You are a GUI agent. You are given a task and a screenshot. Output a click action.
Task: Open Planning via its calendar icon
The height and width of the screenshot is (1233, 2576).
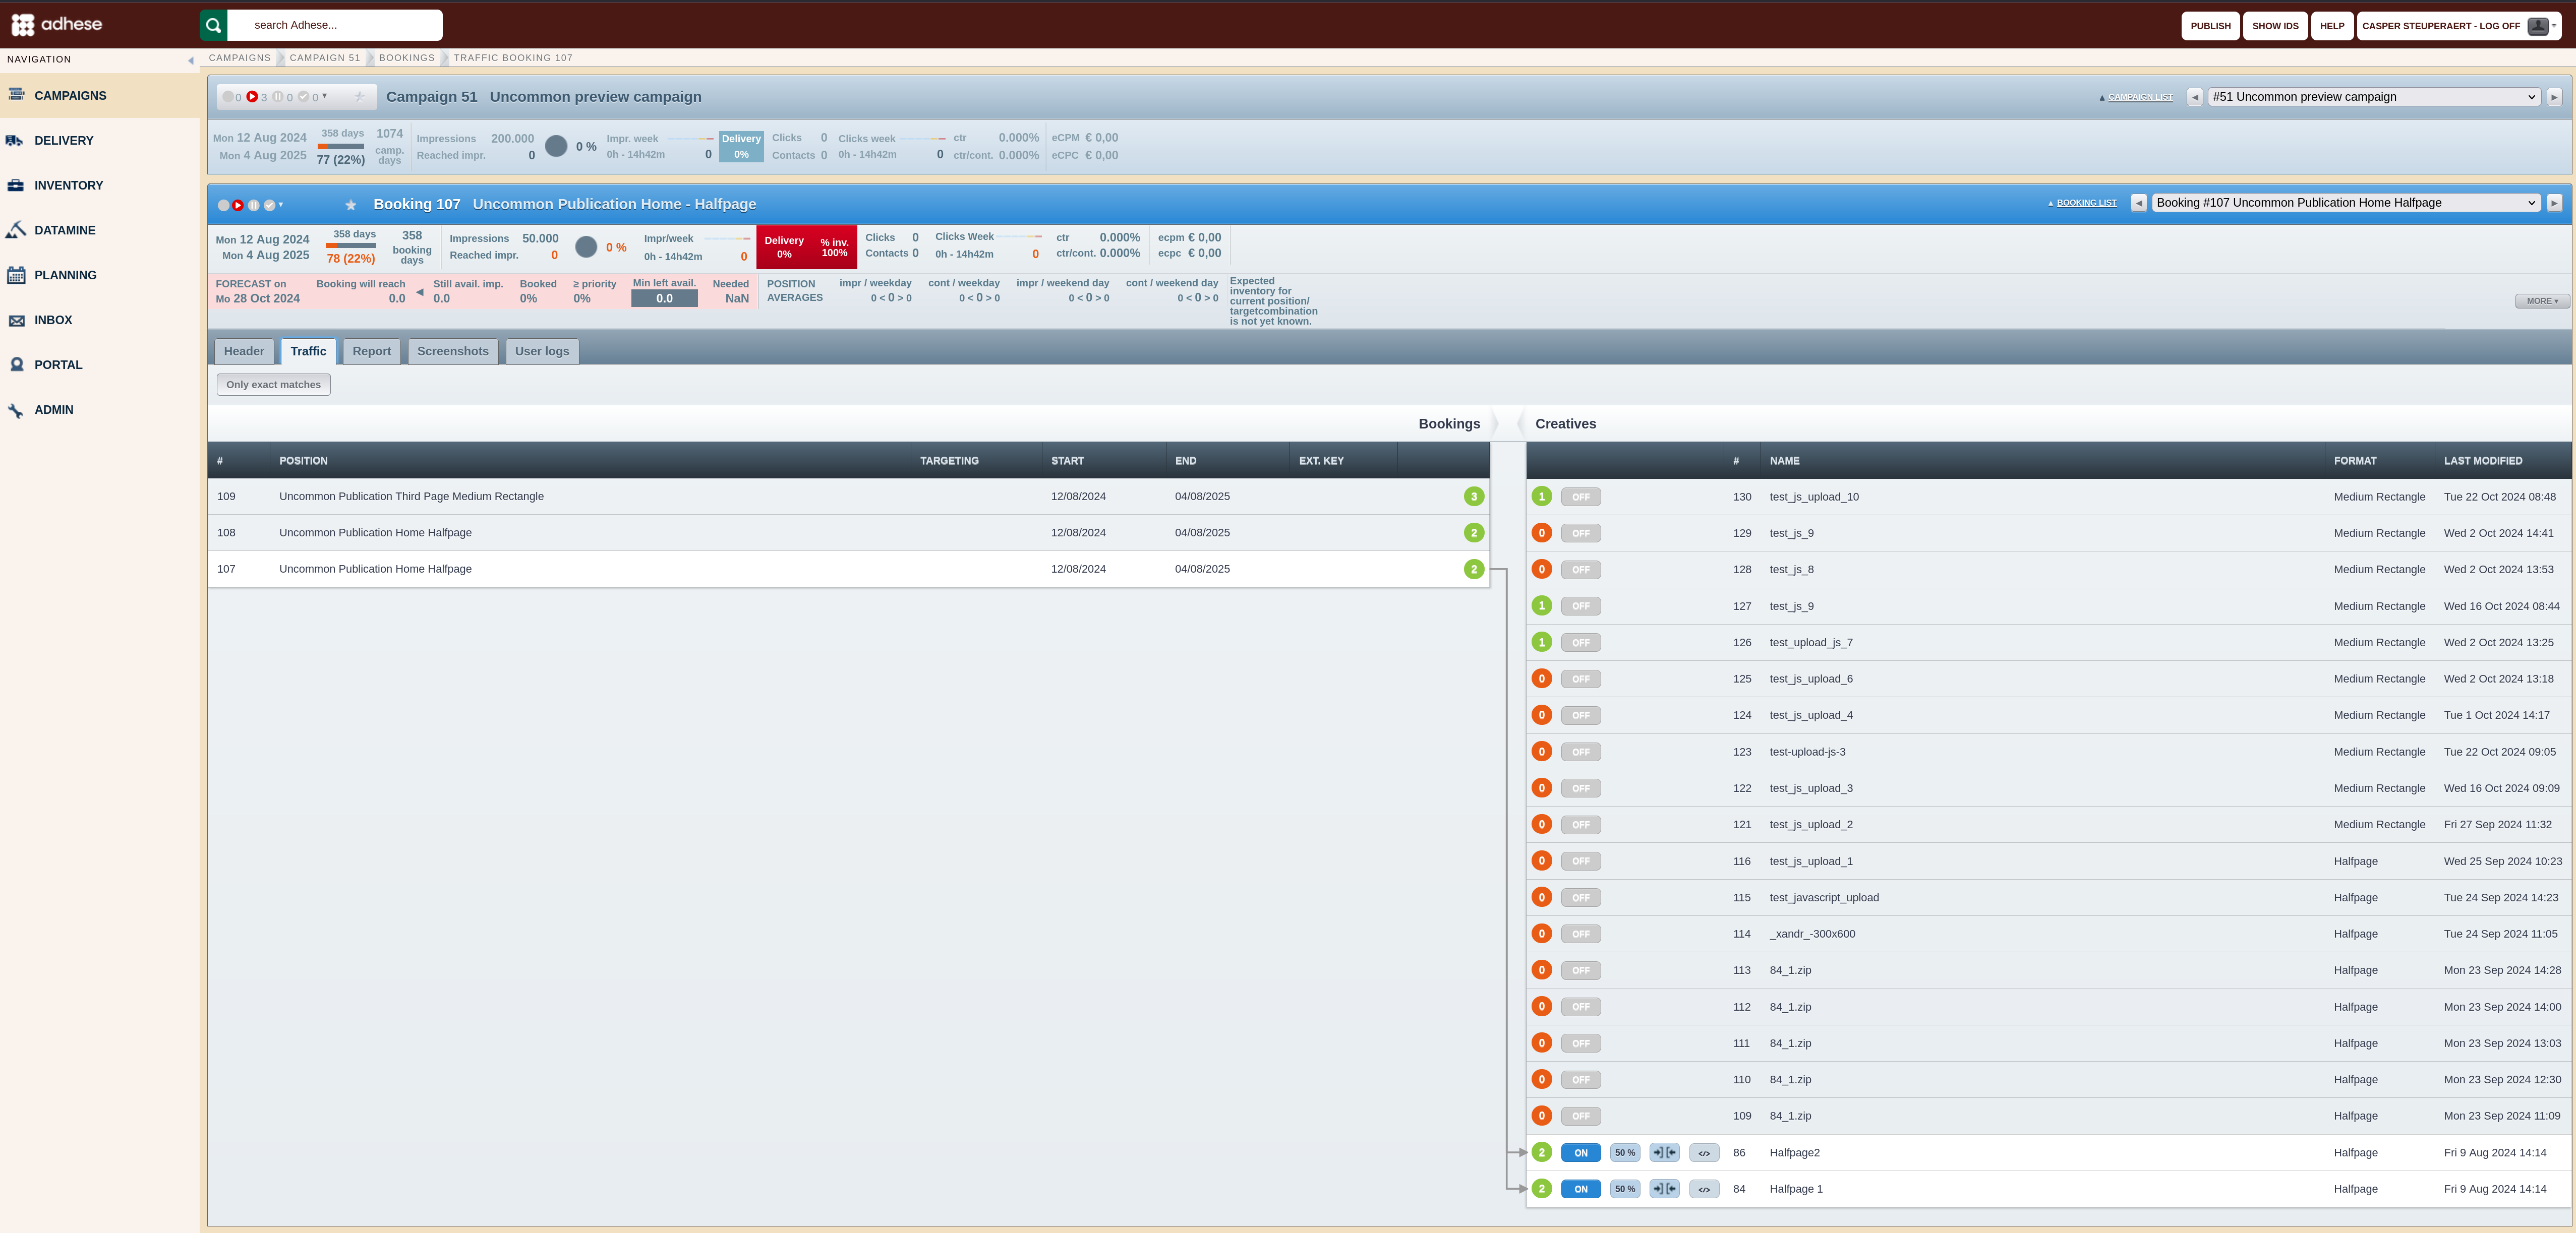point(16,275)
